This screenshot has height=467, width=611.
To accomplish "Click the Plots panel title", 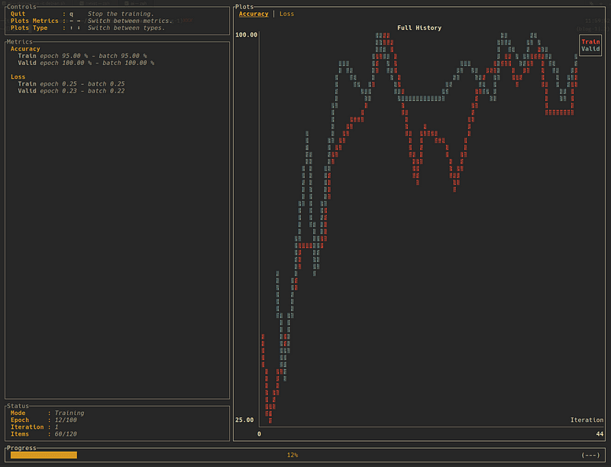I will [x=244, y=7].
